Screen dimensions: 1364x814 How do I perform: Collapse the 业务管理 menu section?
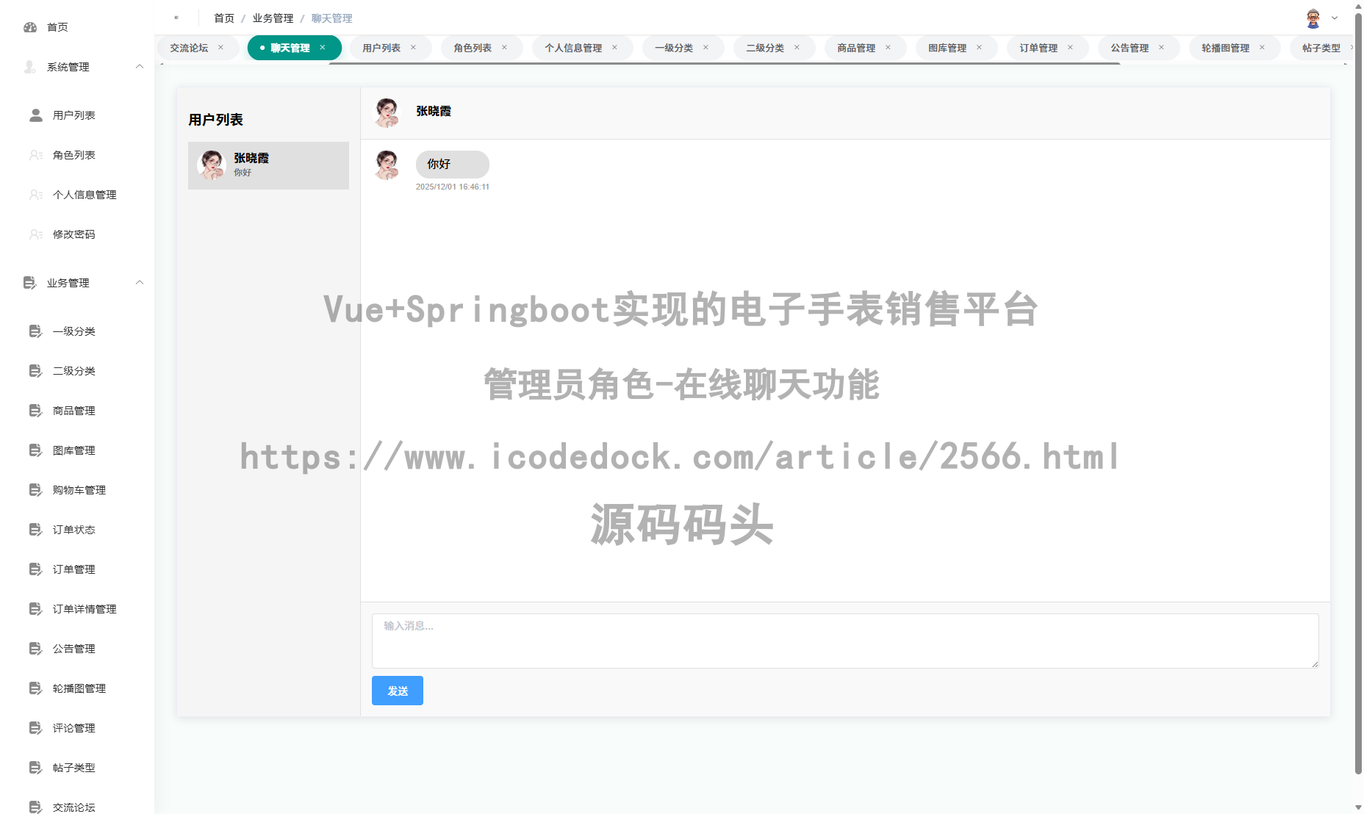140,283
